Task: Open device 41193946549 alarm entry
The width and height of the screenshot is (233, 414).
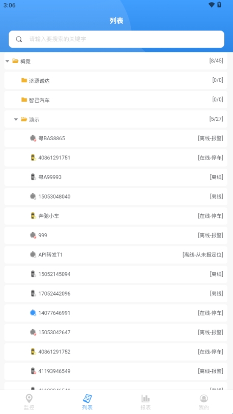Action: pyautogui.click(x=116, y=371)
